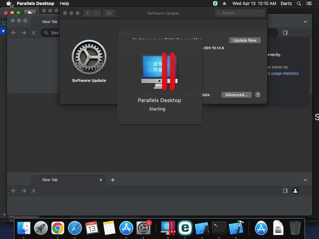
Task: Click the Search field in Software Update
Action: click(240, 13)
